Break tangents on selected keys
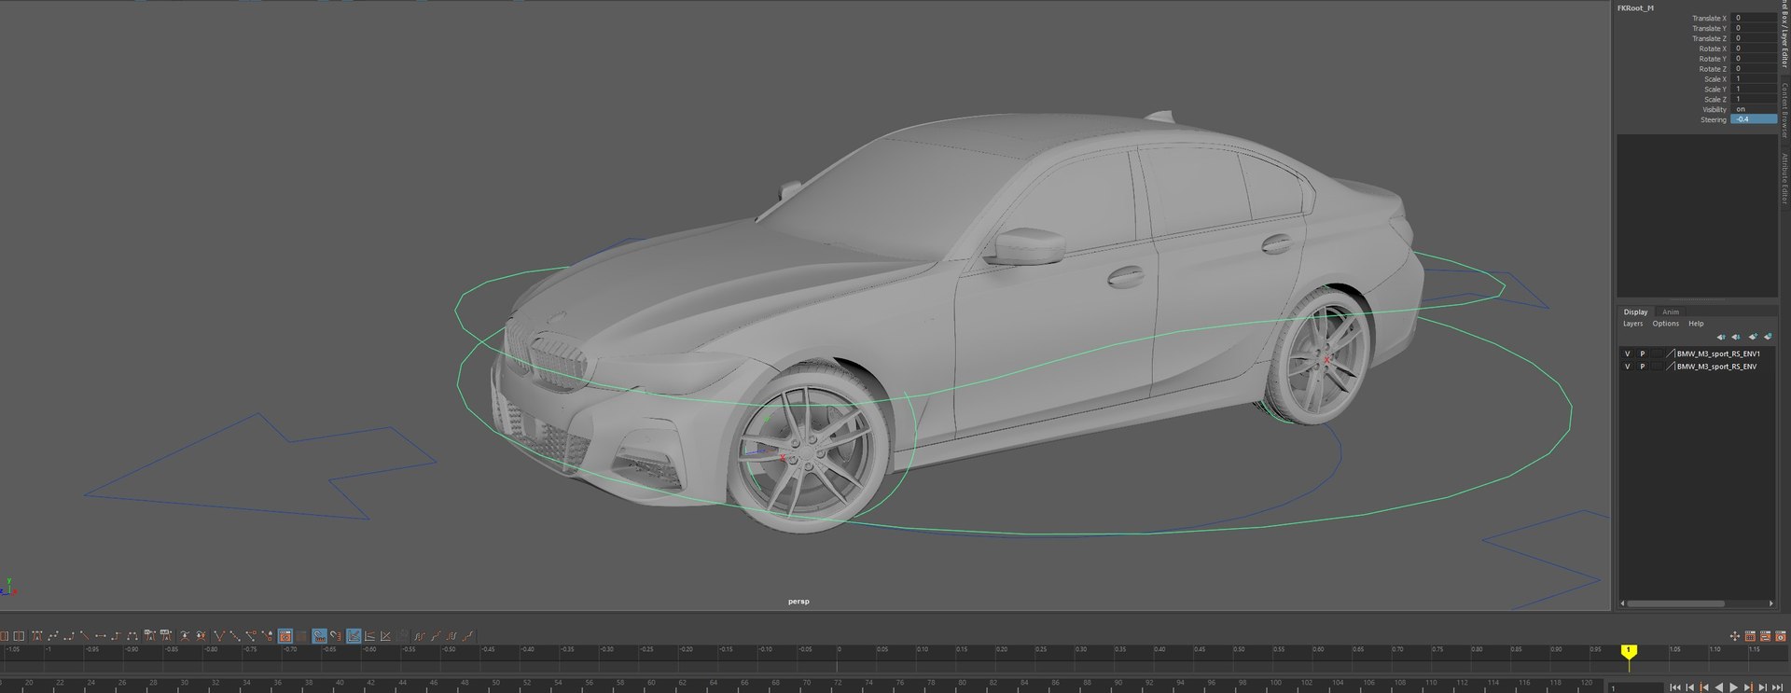This screenshot has width=1791, height=693. 220,636
